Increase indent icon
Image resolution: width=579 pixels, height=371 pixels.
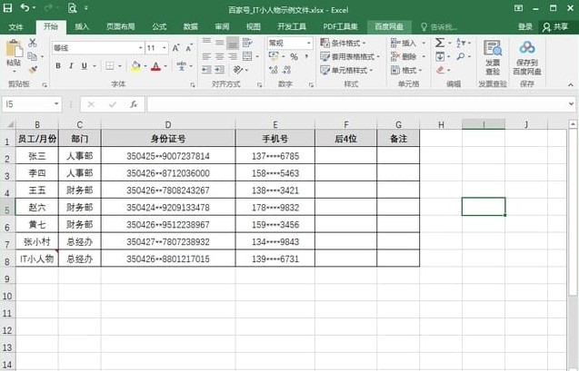coord(220,70)
